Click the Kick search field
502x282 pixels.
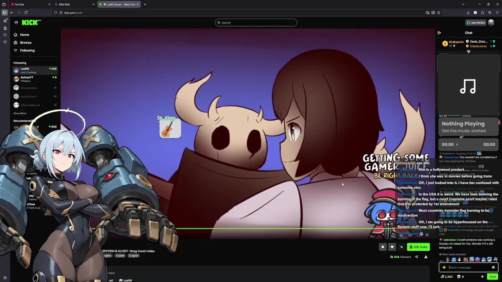point(256,22)
